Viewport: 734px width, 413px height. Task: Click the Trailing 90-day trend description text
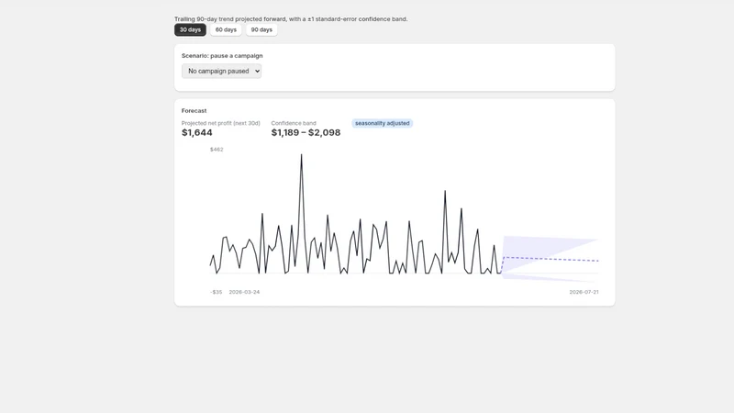coord(291,18)
